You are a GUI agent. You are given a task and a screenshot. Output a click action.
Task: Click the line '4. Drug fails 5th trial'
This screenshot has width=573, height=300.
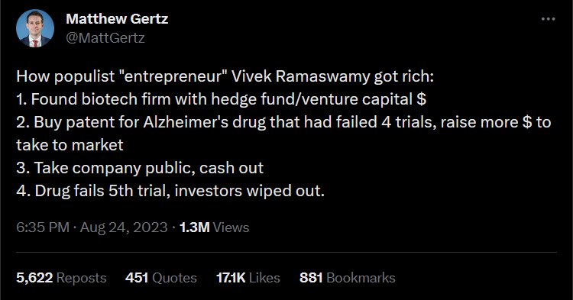click(x=170, y=191)
